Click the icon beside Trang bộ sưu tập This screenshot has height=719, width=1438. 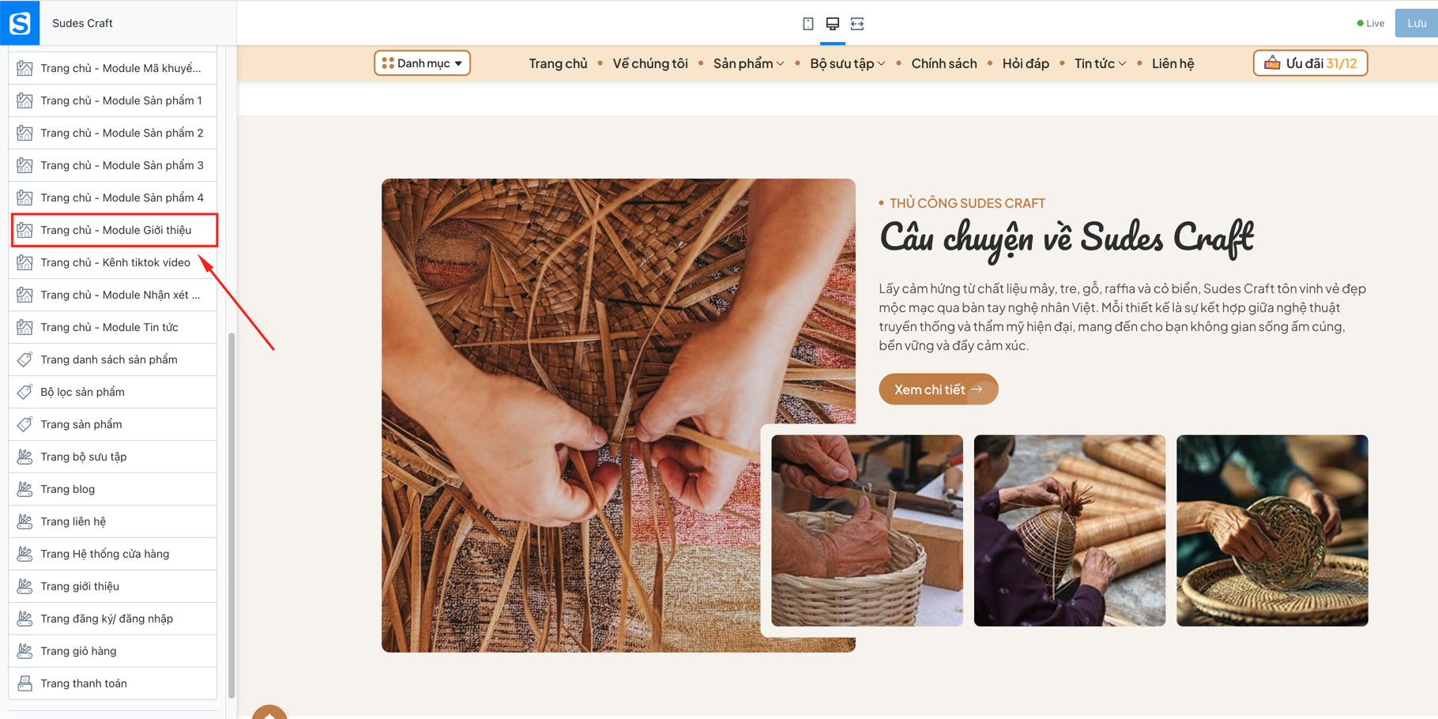tap(25, 457)
